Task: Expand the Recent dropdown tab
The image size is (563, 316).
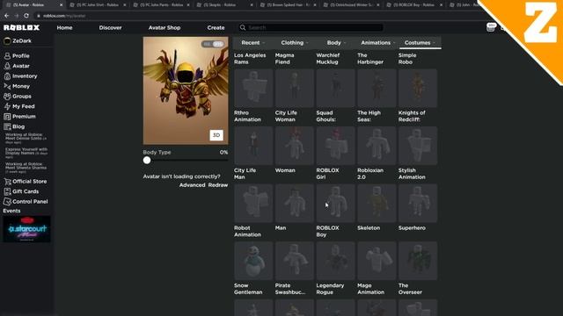Action: pos(252,43)
